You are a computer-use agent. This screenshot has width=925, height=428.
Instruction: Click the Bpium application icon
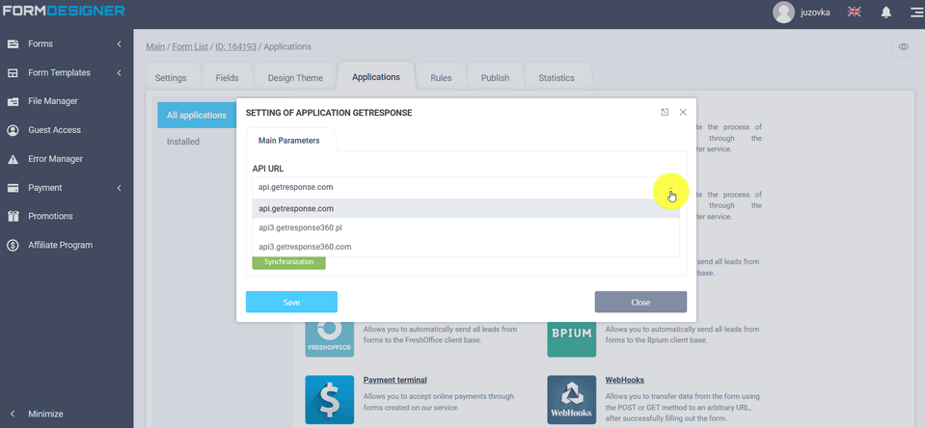pos(571,335)
